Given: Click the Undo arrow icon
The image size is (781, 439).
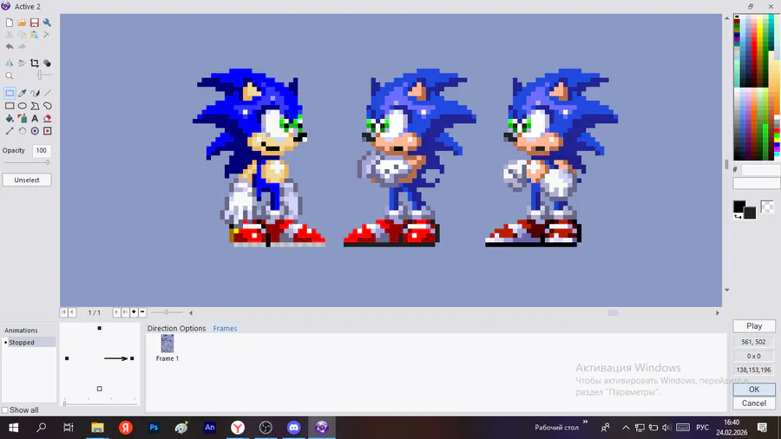Looking at the screenshot, I should 10,46.
